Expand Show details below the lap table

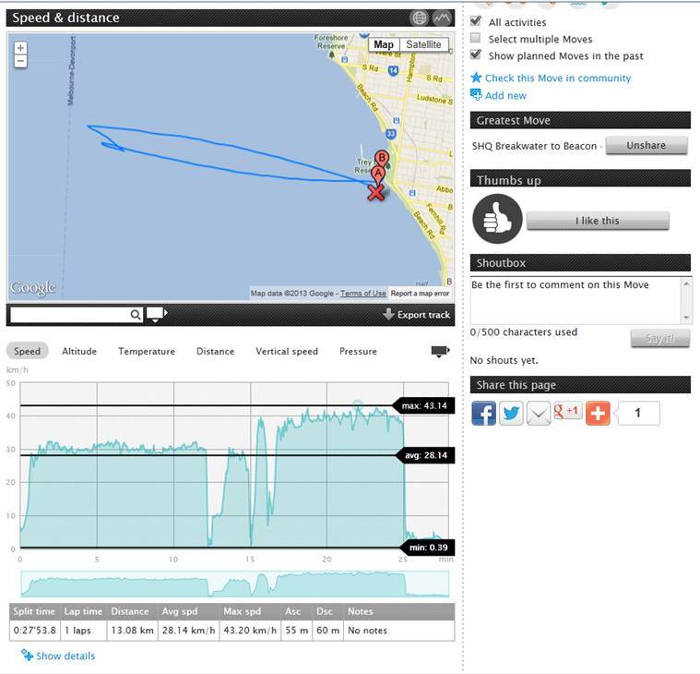(x=65, y=656)
